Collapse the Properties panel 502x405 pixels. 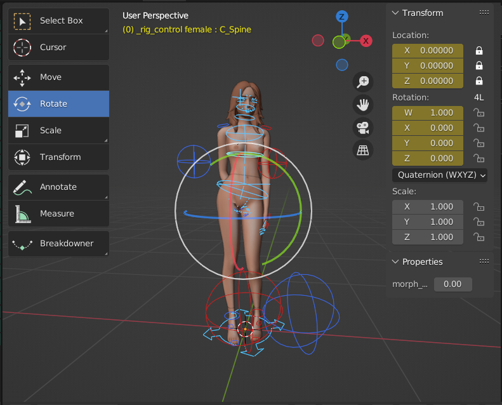395,262
